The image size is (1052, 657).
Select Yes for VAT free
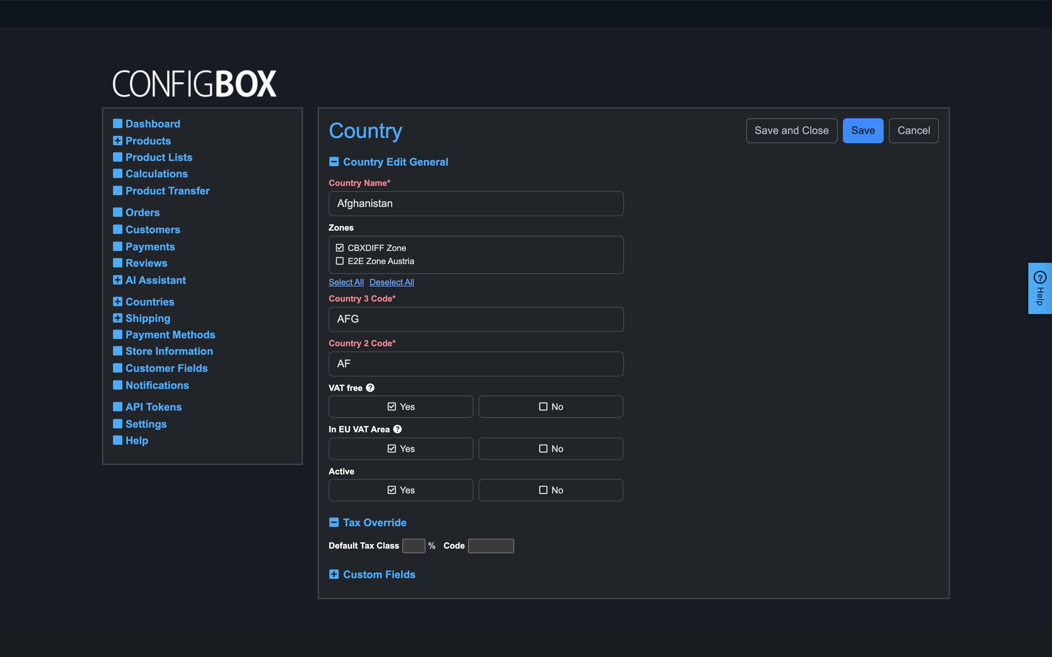pyautogui.click(x=401, y=407)
